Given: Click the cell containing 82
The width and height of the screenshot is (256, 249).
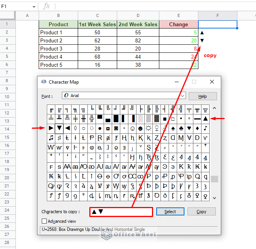Looking at the screenshot, I should point(138,40).
